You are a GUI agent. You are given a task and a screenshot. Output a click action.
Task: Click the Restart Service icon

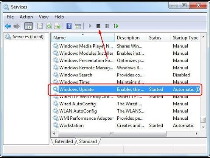tap(116, 26)
